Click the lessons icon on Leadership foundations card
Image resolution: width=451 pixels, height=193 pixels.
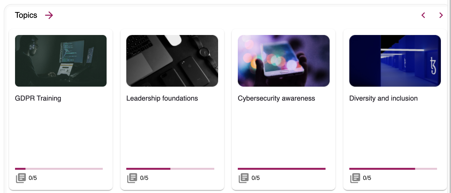pos(132,178)
